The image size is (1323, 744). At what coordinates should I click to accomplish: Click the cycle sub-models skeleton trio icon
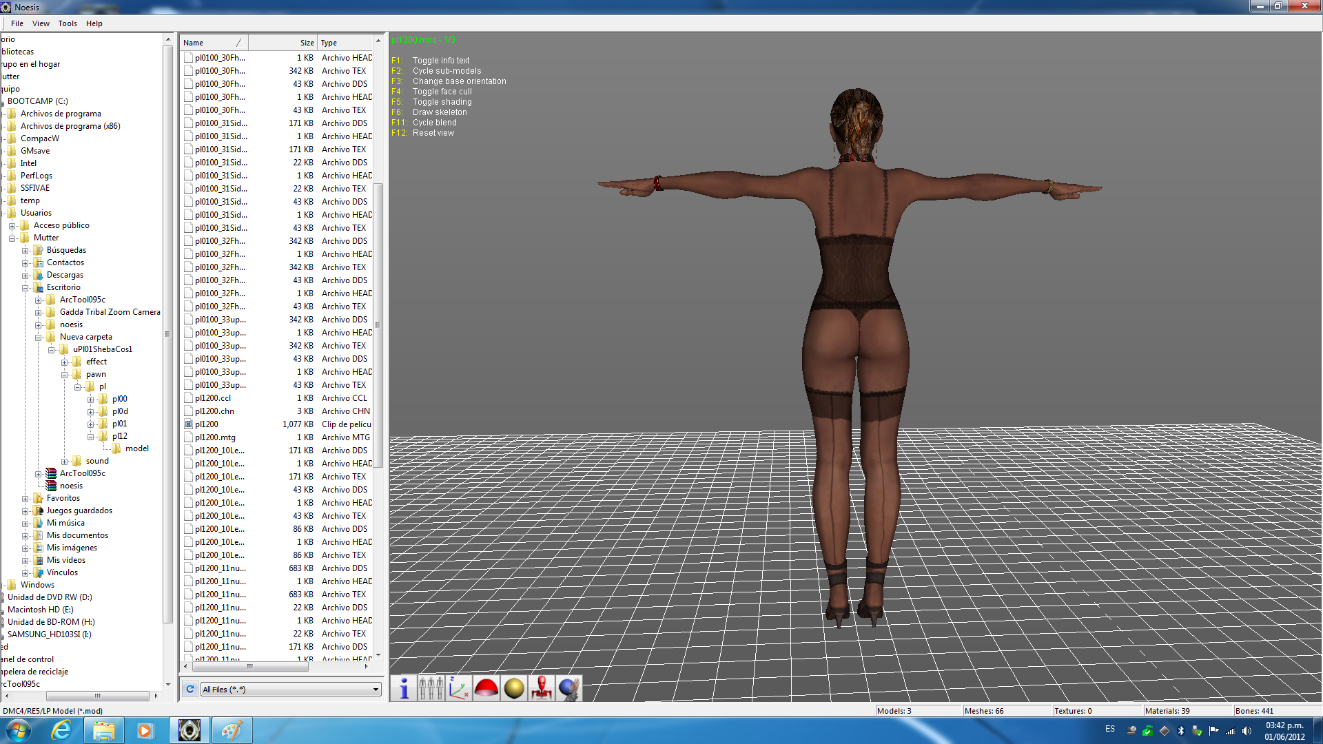pos(431,688)
